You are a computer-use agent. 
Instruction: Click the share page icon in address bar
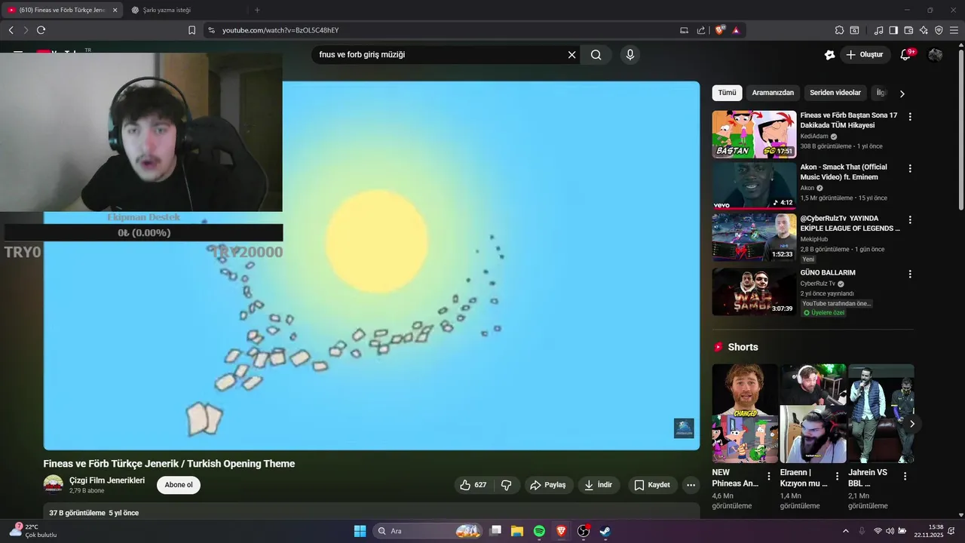pos(701,30)
